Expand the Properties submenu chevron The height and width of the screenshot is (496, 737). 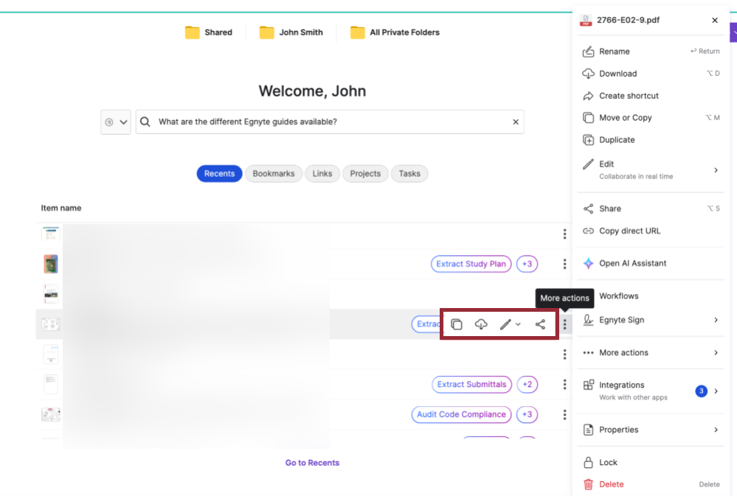(x=716, y=430)
